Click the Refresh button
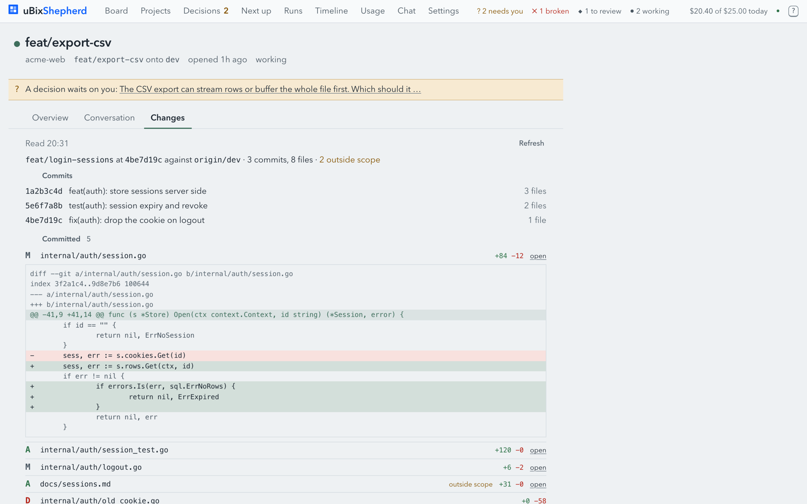The width and height of the screenshot is (807, 504). click(x=532, y=143)
